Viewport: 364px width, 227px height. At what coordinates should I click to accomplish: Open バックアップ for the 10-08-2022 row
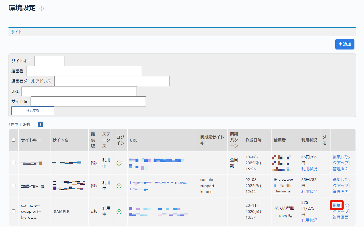(341, 160)
